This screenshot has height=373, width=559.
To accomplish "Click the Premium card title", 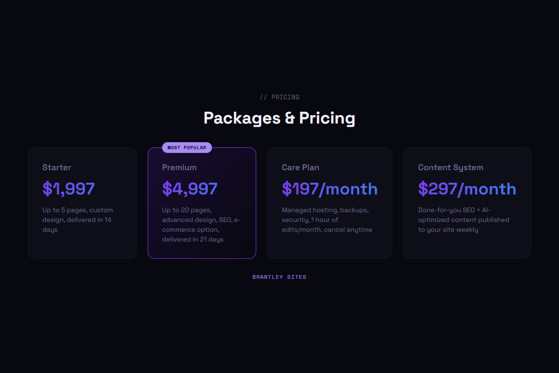I will tap(179, 167).
